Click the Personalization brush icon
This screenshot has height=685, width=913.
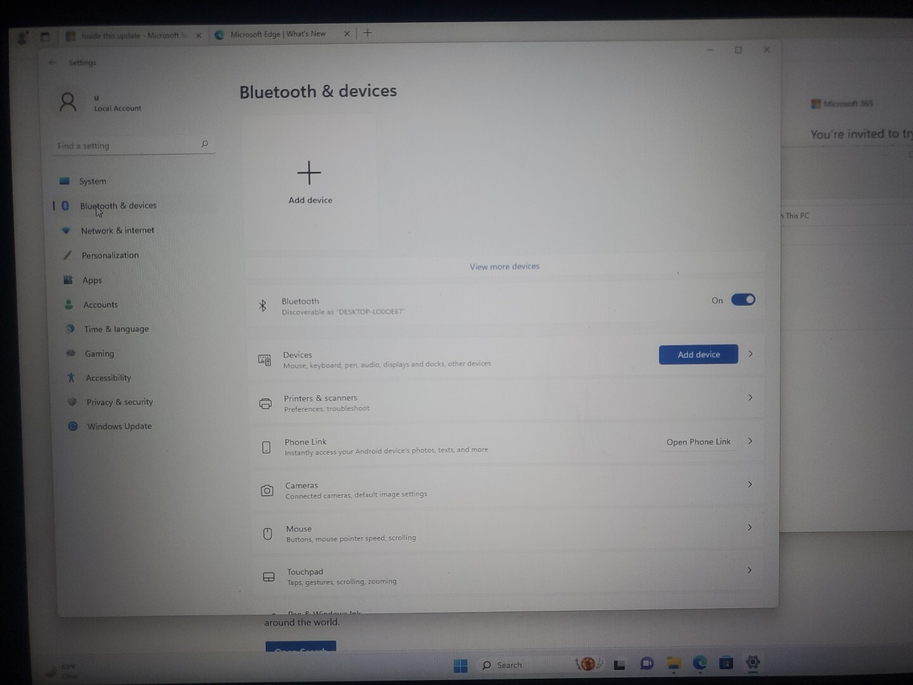[67, 255]
